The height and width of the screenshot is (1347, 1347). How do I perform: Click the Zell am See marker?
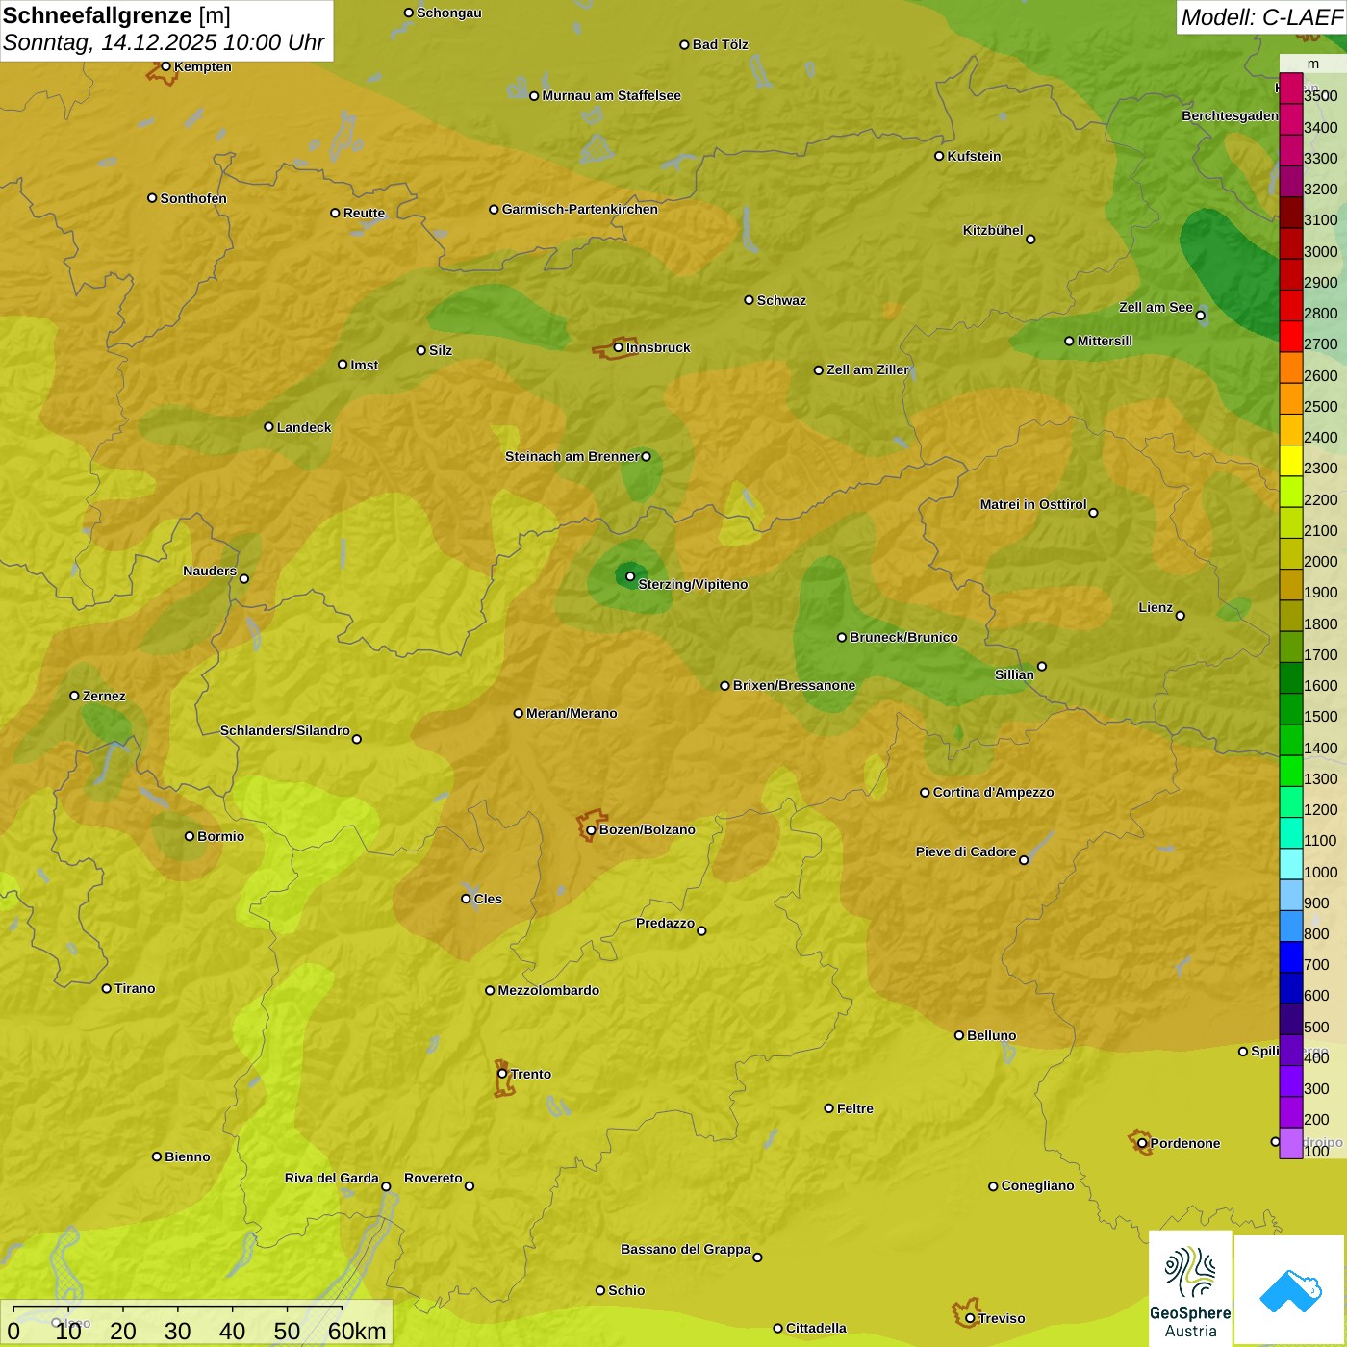1200,315
